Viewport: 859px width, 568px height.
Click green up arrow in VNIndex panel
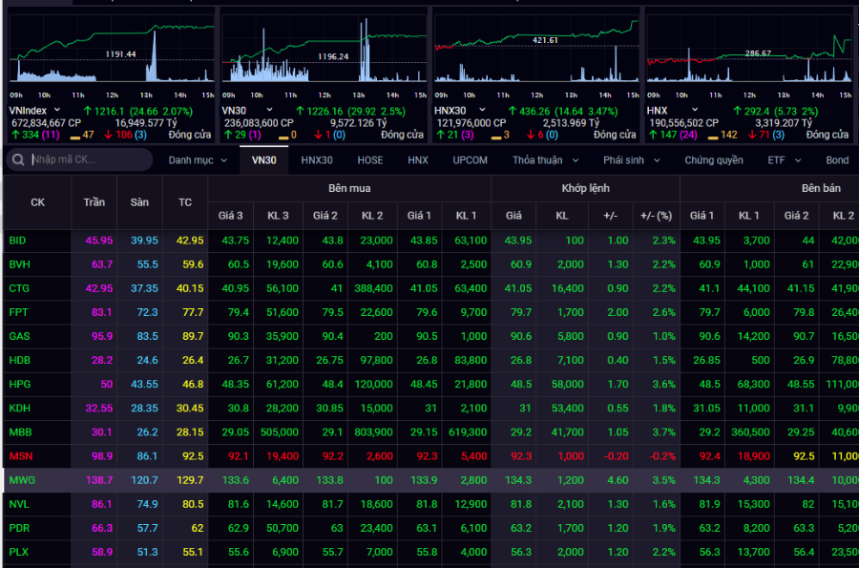coord(13,135)
